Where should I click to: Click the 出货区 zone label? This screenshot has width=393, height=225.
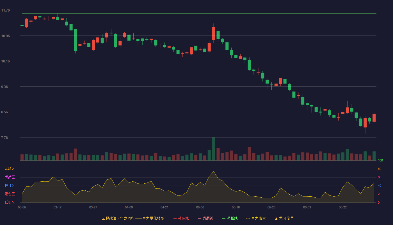pyautogui.click(x=10, y=177)
